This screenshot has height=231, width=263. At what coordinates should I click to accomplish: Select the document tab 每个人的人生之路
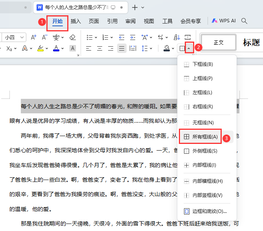tap(81, 7)
